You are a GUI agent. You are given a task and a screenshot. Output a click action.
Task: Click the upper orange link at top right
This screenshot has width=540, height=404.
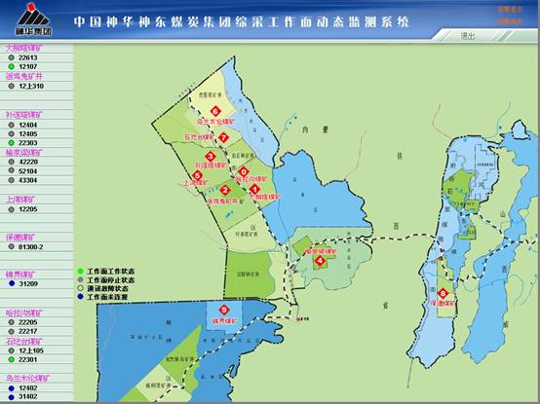(x=510, y=10)
